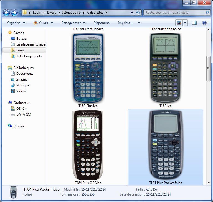Open the Organiser menu
213x202 pixels.
coord(16,23)
